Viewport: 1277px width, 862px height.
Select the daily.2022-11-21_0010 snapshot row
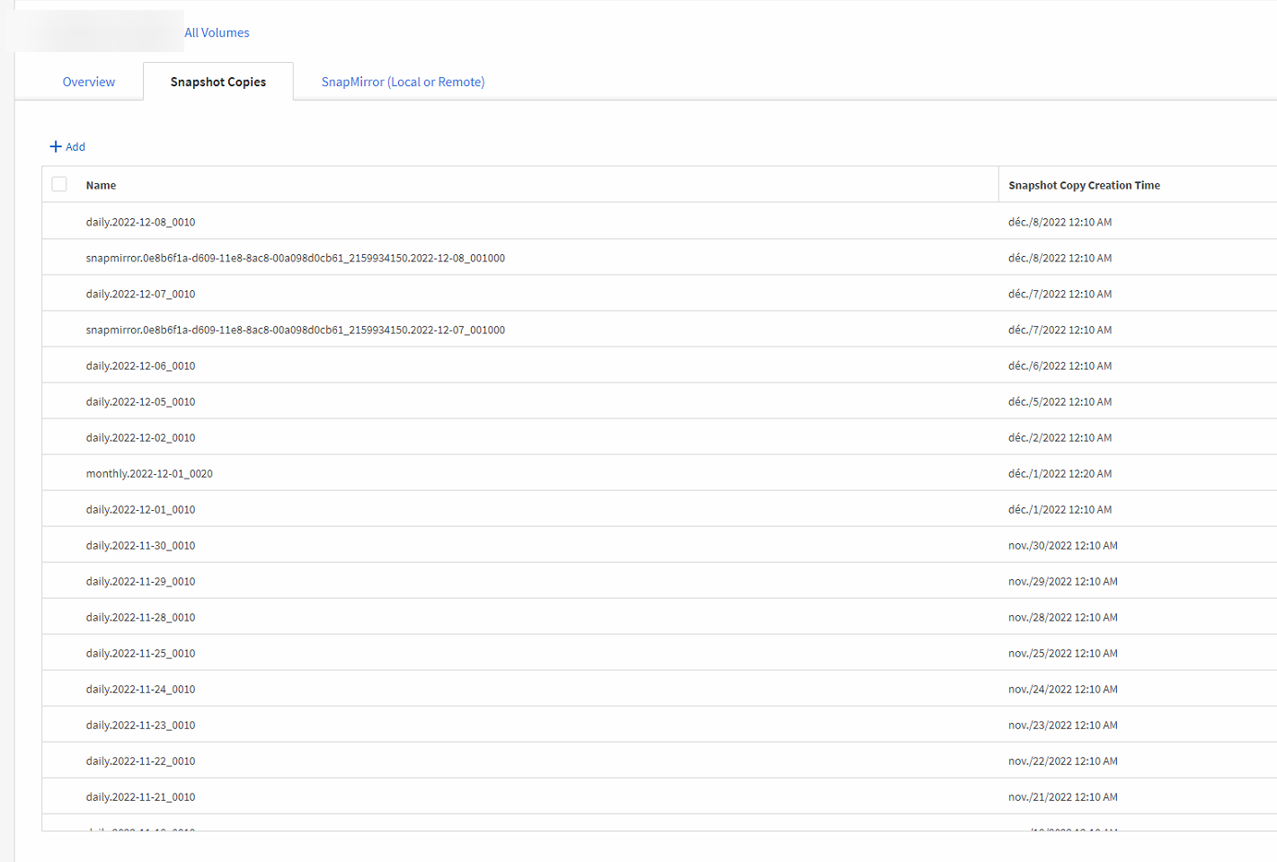[140, 796]
